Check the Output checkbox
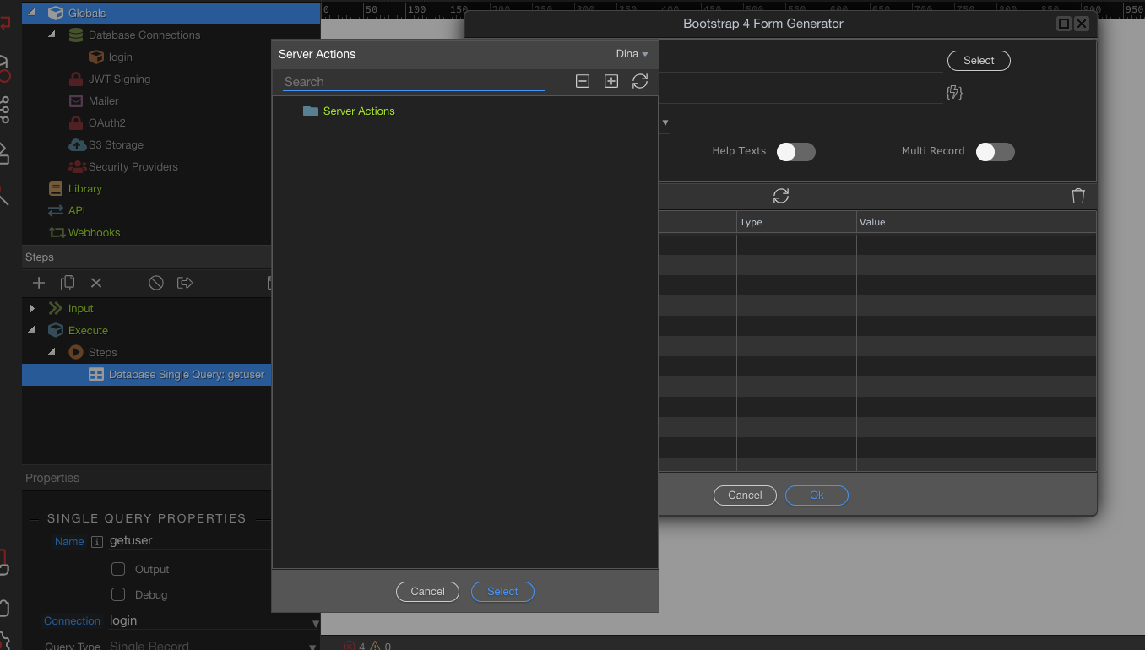 point(119,569)
